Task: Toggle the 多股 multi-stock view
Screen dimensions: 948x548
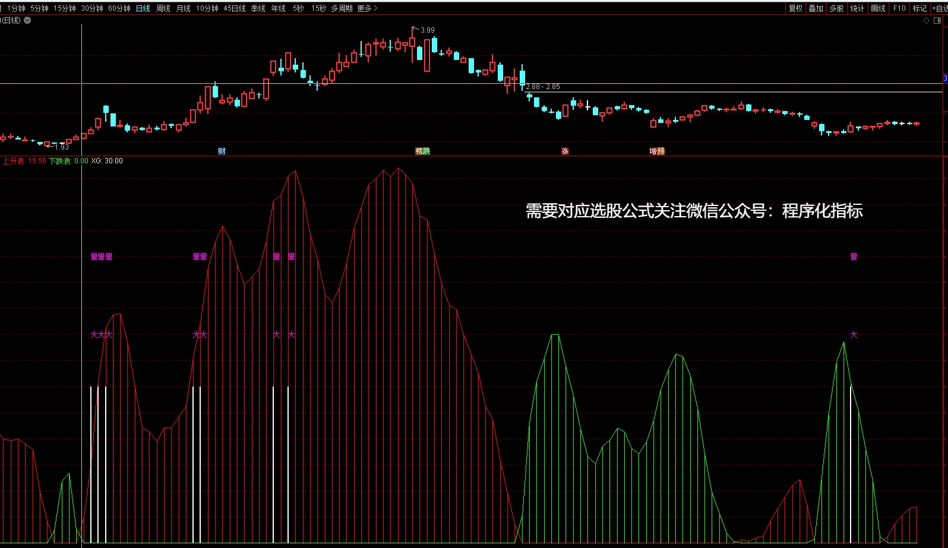Action: (x=836, y=8)
